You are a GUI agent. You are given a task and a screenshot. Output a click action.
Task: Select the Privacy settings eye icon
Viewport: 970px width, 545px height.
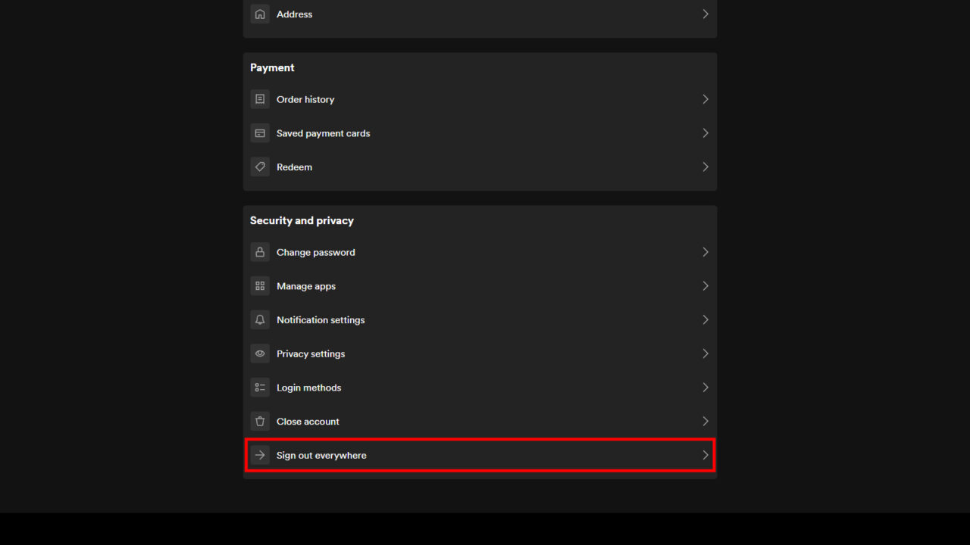(260, 353)
